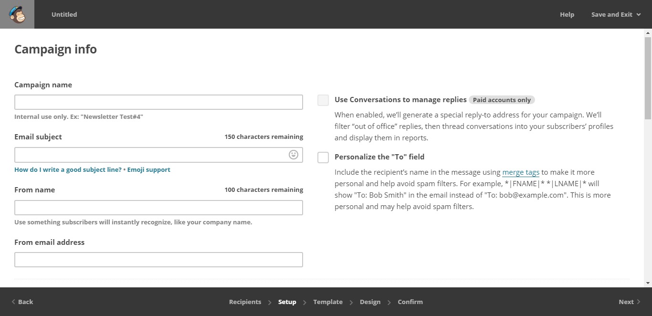Click the Campaign name input field
Viewport: 652px width, 316px height.
158,102
